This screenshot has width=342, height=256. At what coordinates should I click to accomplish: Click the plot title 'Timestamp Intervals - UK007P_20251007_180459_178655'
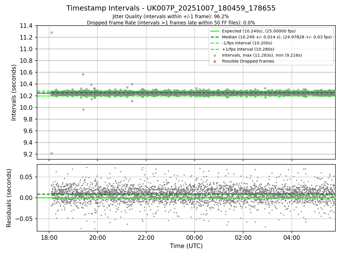171,8
